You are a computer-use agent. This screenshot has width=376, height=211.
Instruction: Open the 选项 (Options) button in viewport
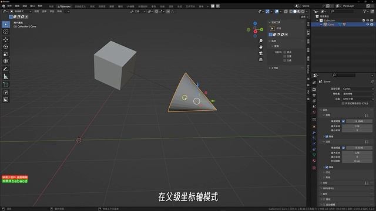click(x=304, y=17)
